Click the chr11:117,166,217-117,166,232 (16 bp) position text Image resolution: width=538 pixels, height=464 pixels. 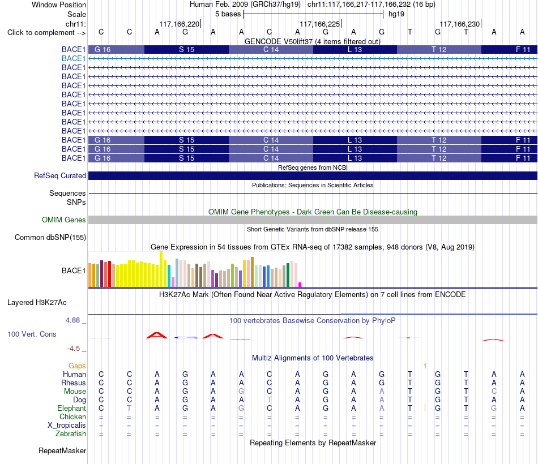coord(372,5)
